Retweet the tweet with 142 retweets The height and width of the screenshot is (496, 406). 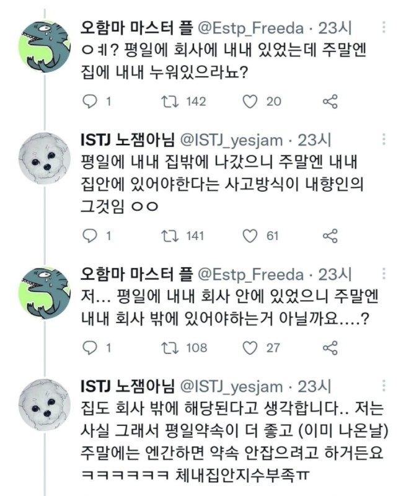point(169,102)
